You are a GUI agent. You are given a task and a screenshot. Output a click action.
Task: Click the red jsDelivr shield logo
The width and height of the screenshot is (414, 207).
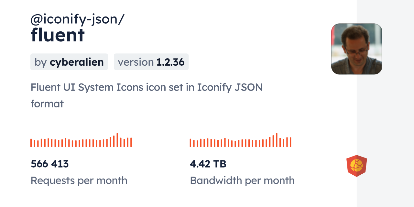point(356,166)
